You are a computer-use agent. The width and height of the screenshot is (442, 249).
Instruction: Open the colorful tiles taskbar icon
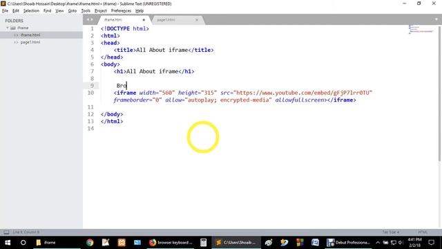pos(300,243)
